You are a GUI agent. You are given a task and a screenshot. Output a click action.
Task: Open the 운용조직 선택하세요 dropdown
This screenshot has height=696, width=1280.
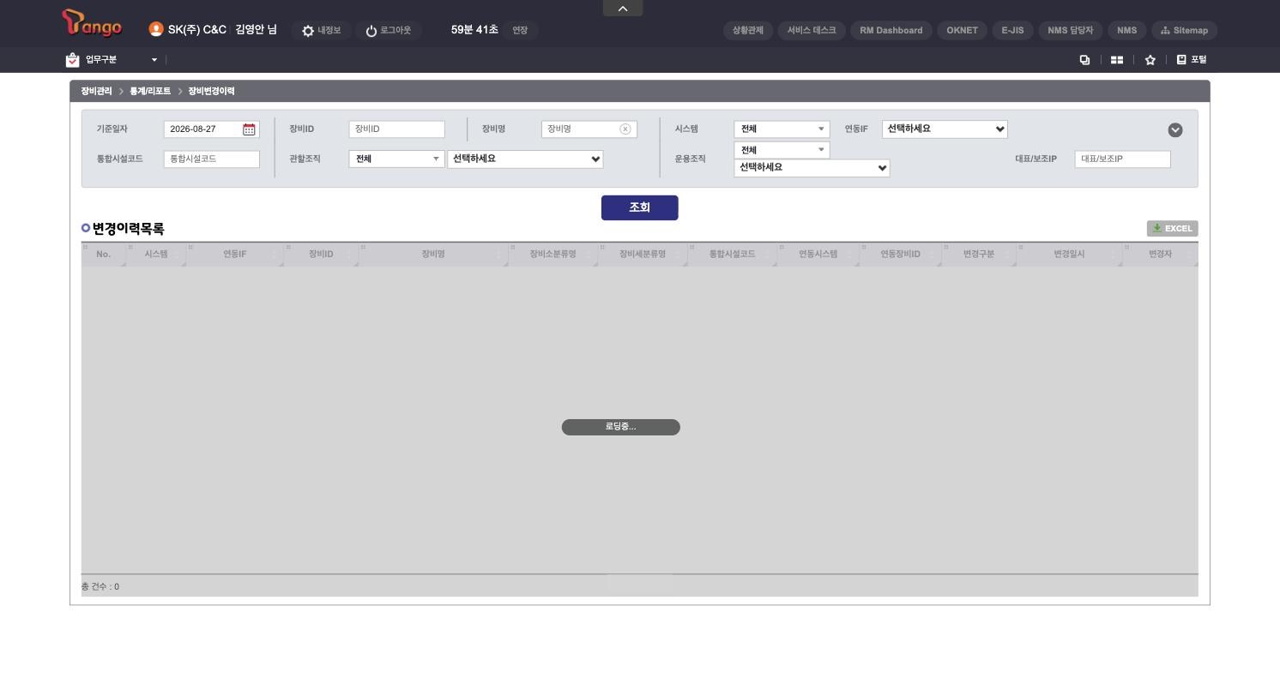[x=812, y=168]
